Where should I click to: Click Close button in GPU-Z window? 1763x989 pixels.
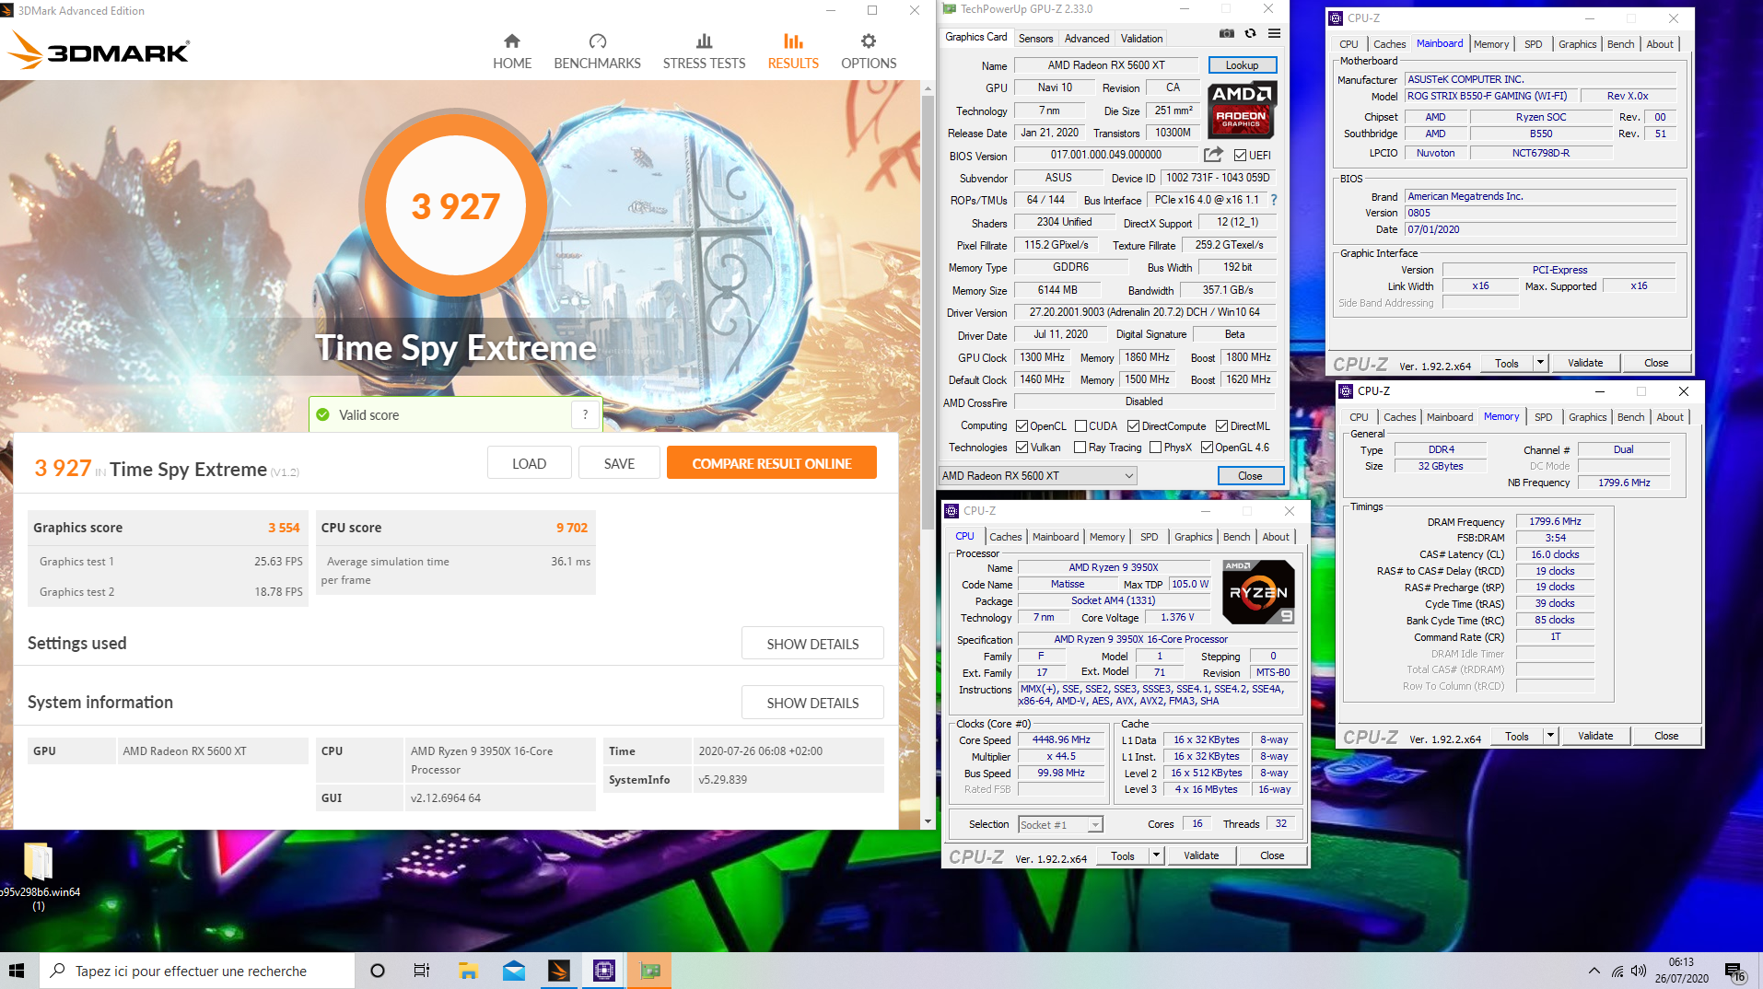click(1250, 476)
